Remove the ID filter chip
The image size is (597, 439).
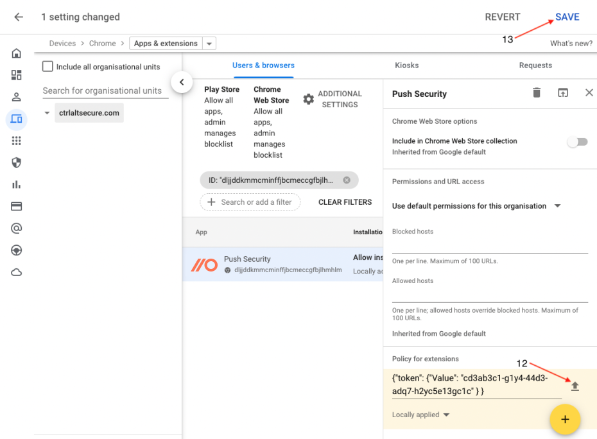click(x=347, y=180)
